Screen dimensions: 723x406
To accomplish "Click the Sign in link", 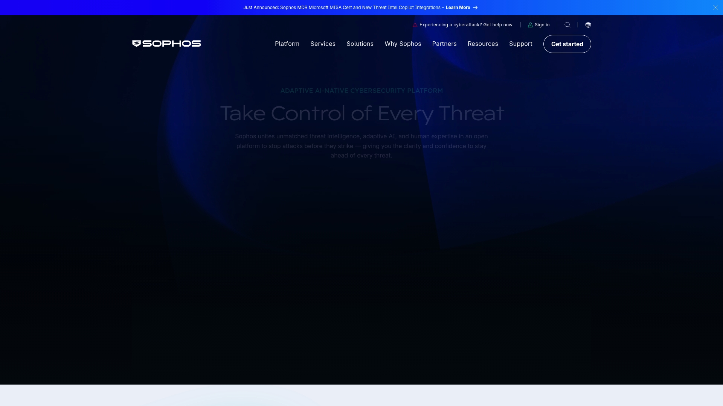I will tap(542, 25).
